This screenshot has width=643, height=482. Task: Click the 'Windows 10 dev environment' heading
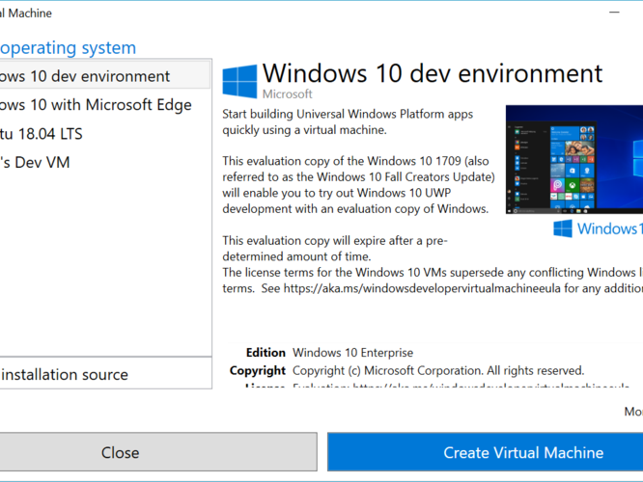click(433, 73)
